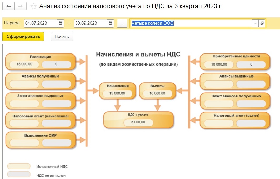The width and height of the screenshot is (280, 179).
Task: Open Приобретенные ценности block title
Action: 236,56
